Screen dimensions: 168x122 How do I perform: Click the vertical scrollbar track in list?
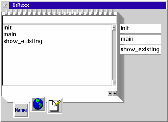tap(114, 55)
